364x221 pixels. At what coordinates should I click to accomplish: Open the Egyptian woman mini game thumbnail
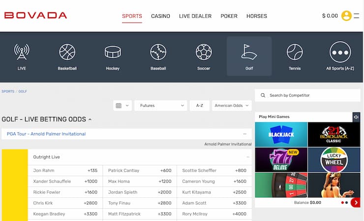point(334,185)
